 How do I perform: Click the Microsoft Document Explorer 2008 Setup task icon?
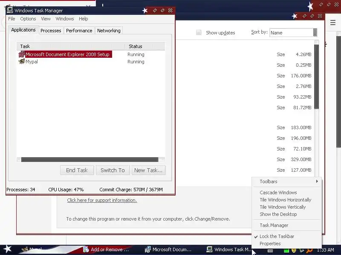(x=22, y=54)
